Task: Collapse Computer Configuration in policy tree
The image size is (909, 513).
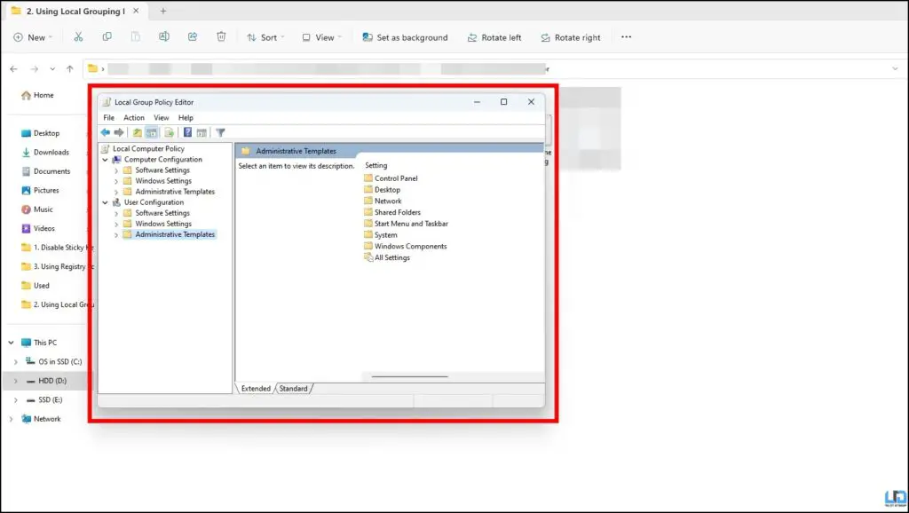Action: (105, 160)
